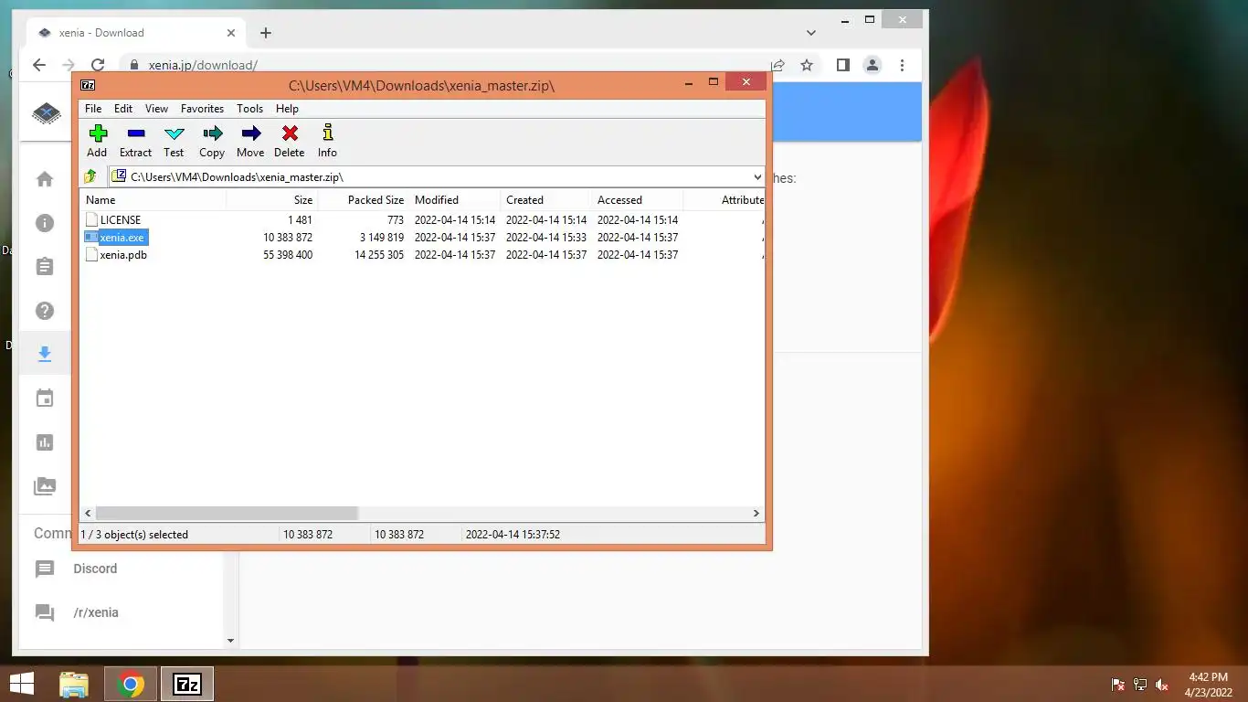The image size is (1248, 702).
Task: Click the Add toolbar icon in 7-Zip
Action: (98, 134)
